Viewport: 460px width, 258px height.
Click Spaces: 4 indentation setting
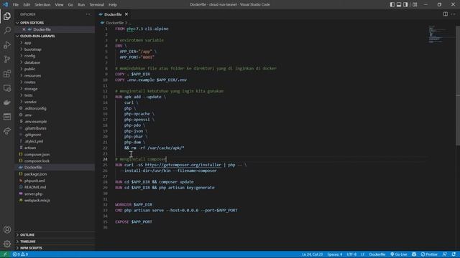(335, 254)
